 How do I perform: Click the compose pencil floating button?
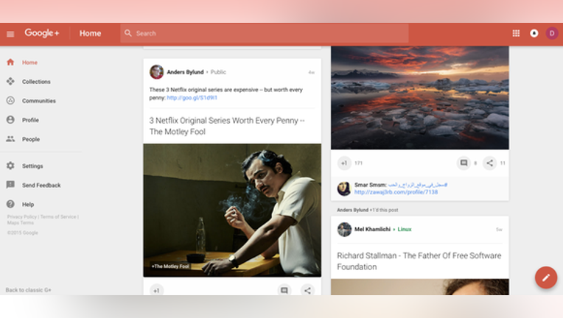click(546, 278)
